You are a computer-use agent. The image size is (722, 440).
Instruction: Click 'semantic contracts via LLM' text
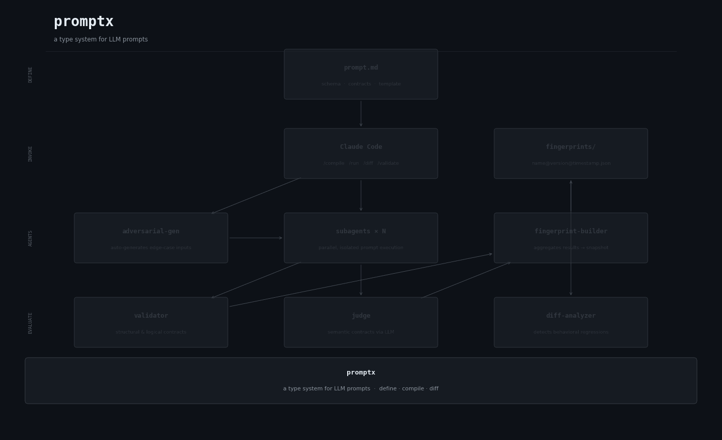tap(361, 332)
